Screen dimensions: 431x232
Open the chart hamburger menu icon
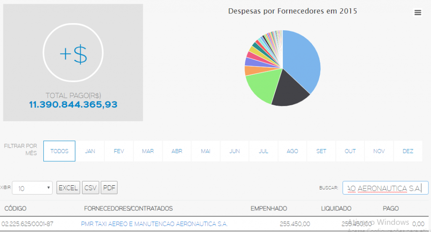coord(418,13)
